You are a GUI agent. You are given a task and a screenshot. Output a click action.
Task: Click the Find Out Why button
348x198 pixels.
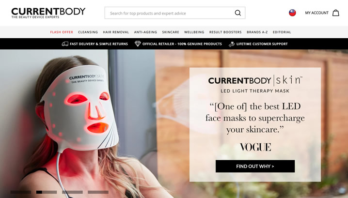(255, 166)
